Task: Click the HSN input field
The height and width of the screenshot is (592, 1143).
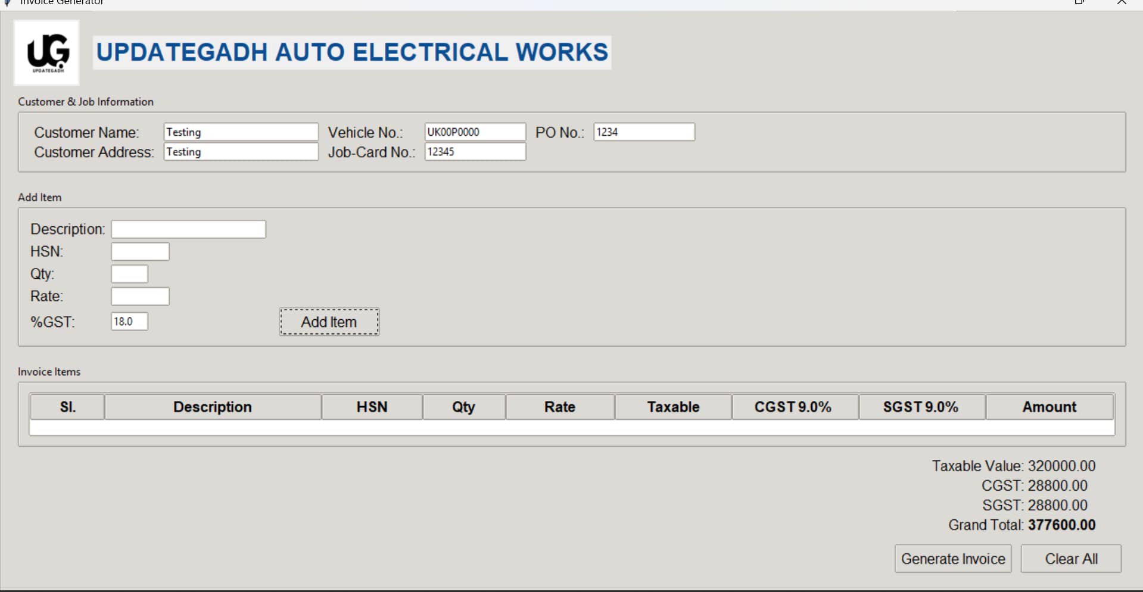Action: point(140,251)
